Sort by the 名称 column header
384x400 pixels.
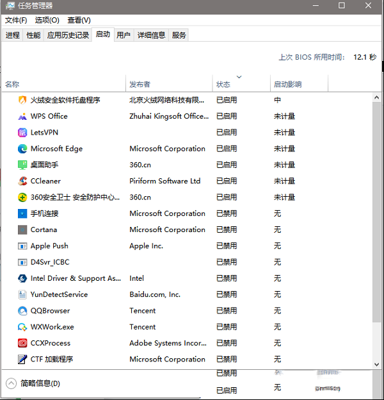pos(63,84)
